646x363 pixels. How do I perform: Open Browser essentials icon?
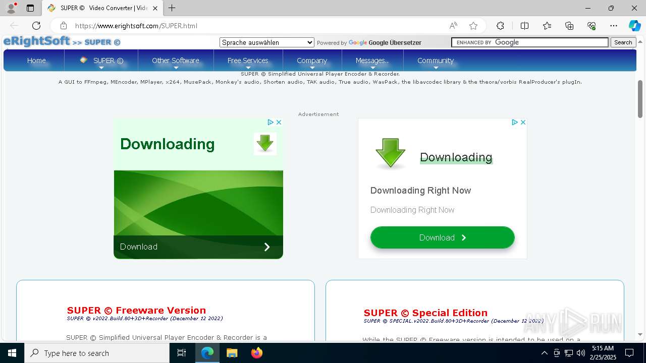591,26
